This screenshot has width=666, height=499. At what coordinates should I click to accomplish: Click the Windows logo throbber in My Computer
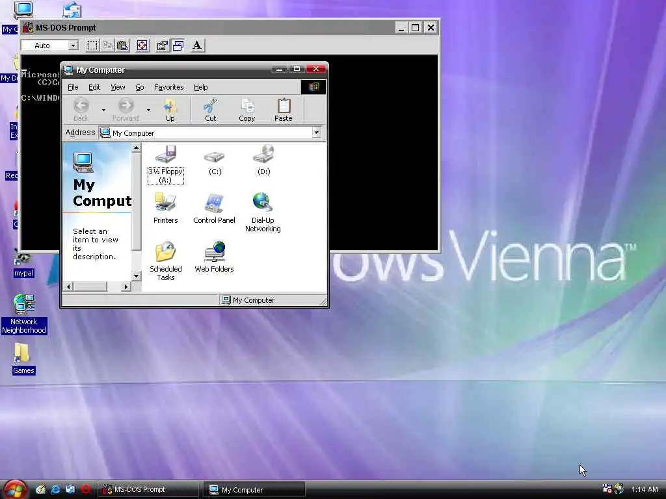click(313, 87)
